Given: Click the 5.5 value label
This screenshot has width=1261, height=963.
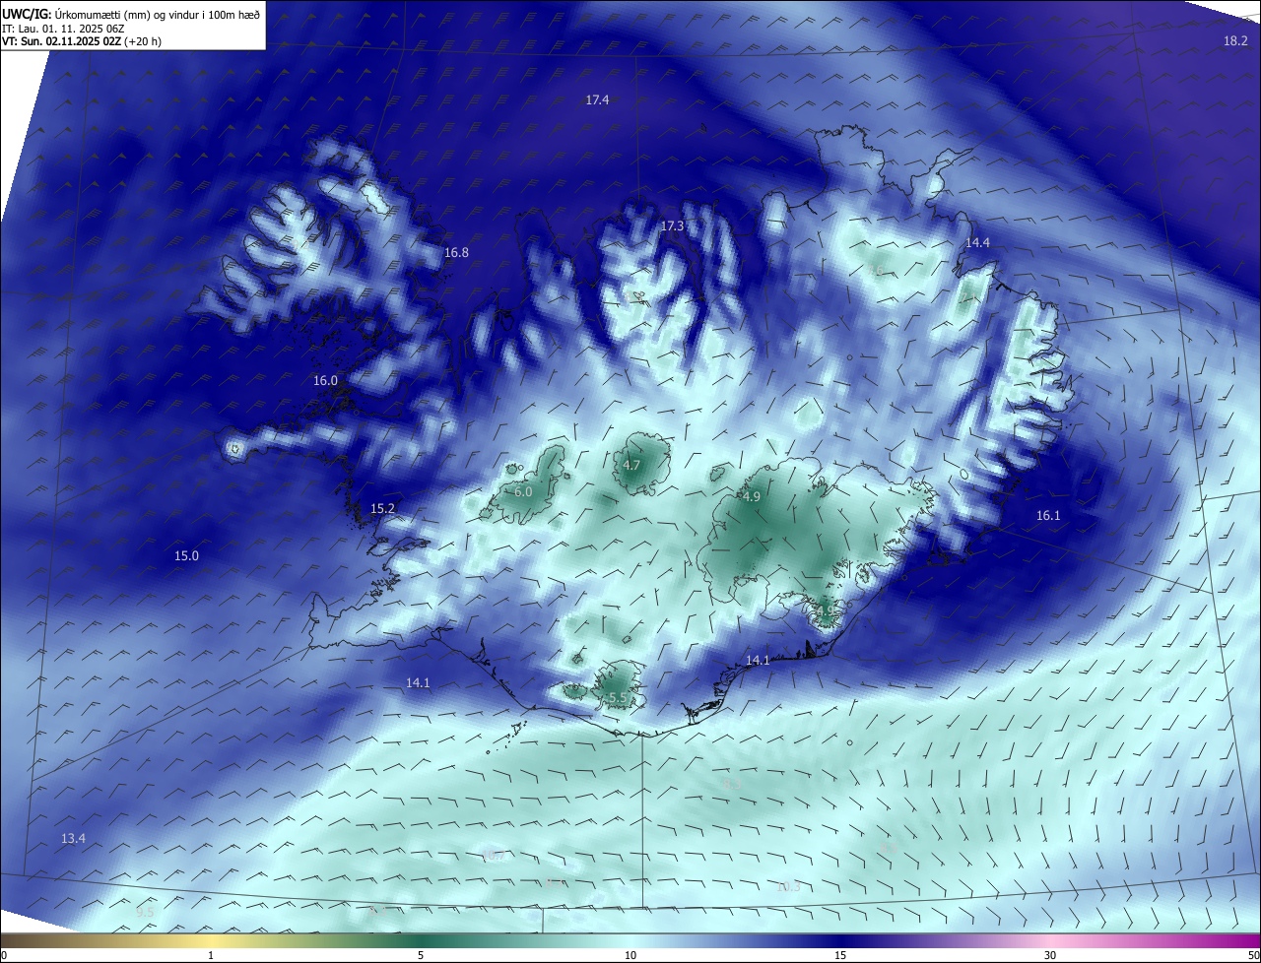Looking at the screenshot, I should click(618, 698).
